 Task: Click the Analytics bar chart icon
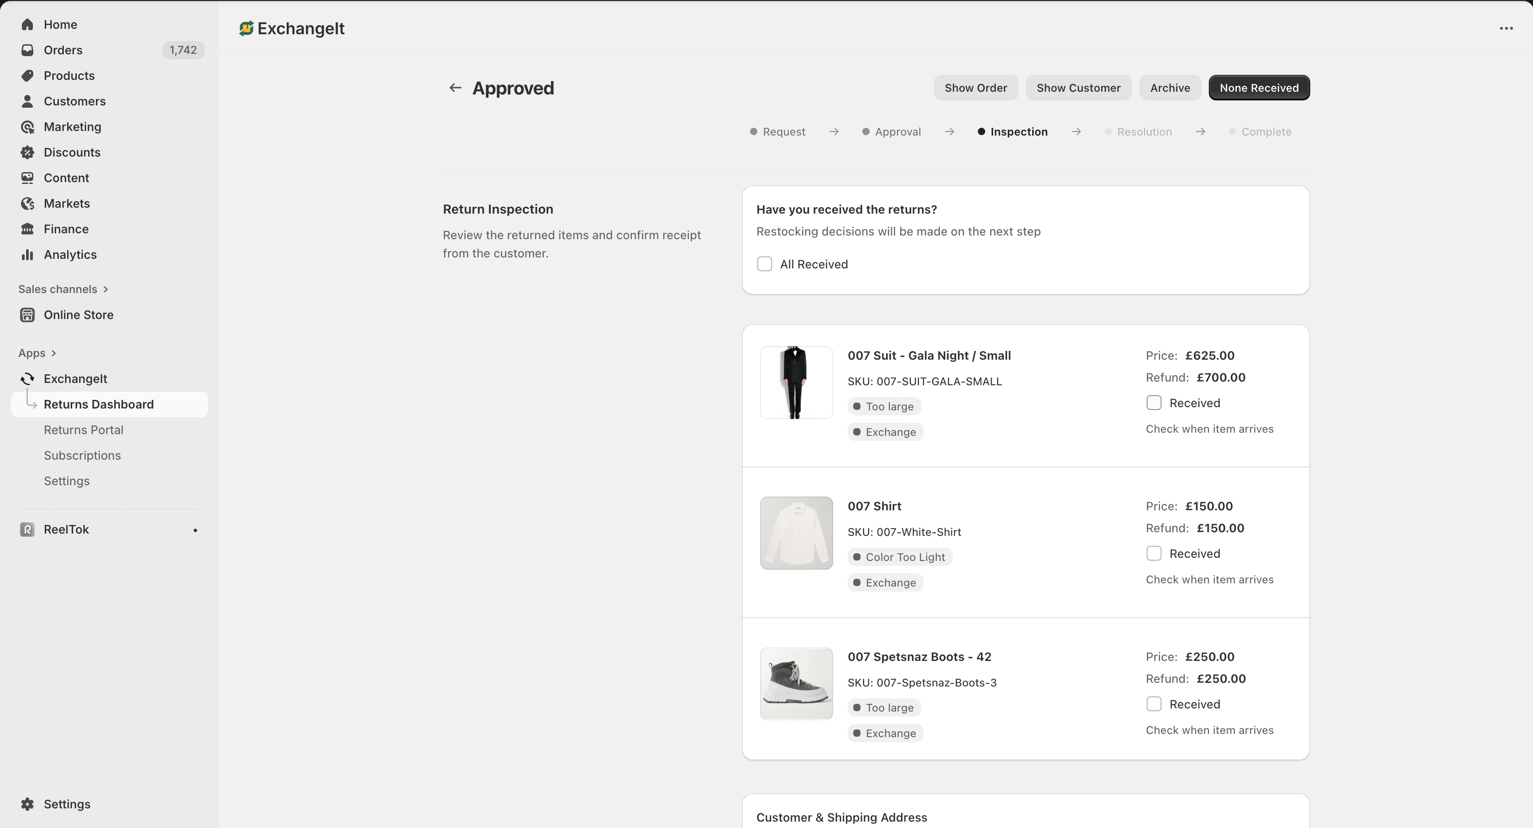coord(27,255)
